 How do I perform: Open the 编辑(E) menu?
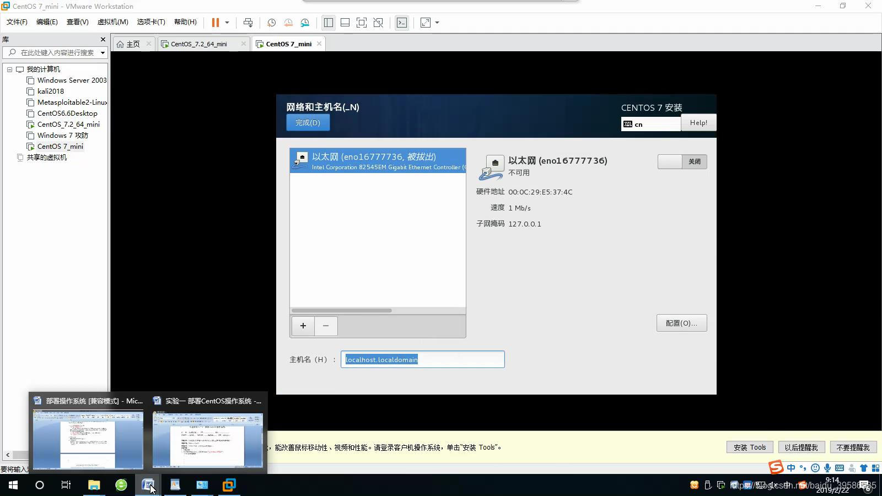(47, 22)
